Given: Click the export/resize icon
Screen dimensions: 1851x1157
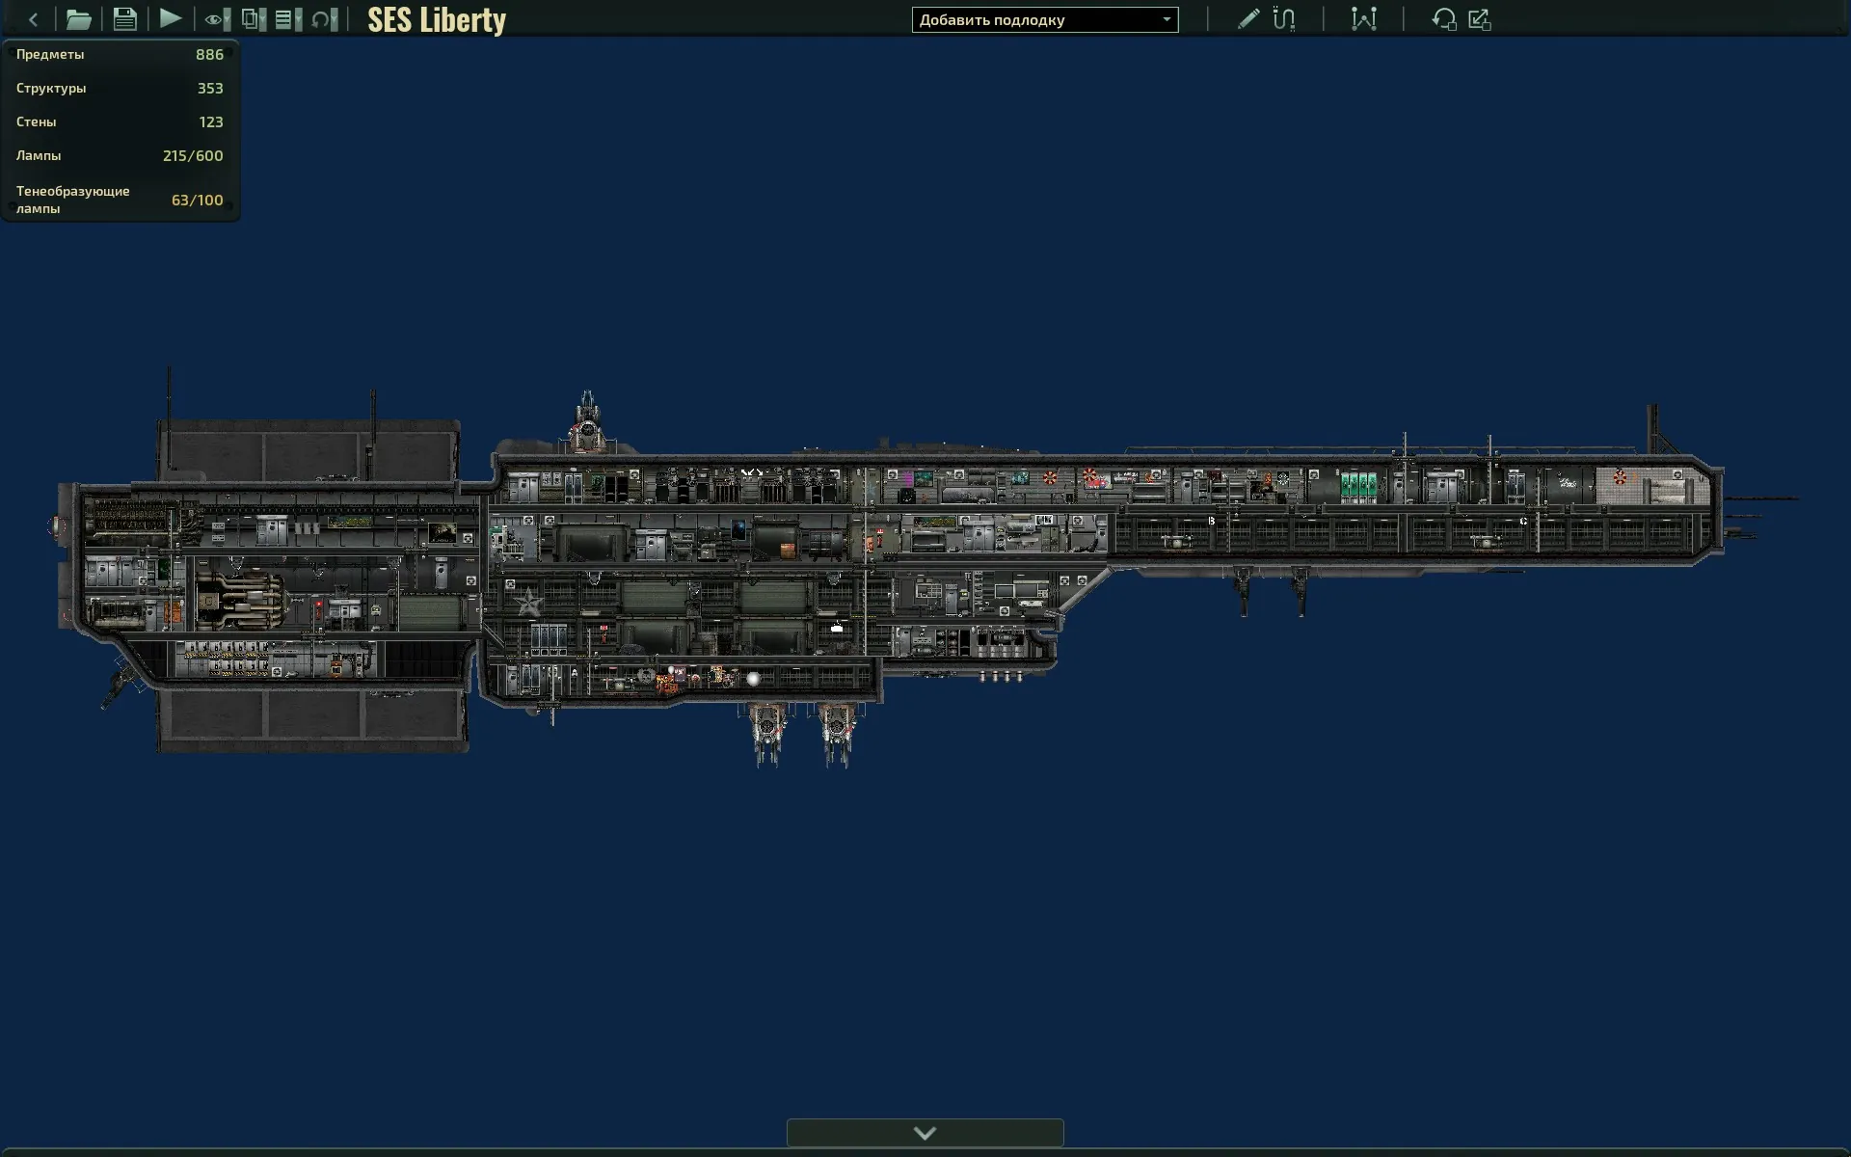Looking at the screenshot, I should point(1480,19).
